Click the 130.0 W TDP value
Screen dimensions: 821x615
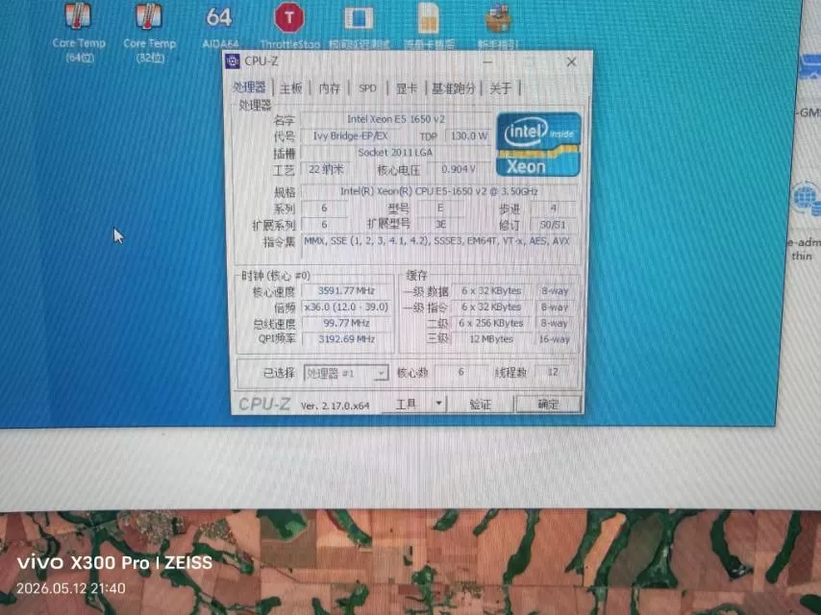[x=468, y=136]
